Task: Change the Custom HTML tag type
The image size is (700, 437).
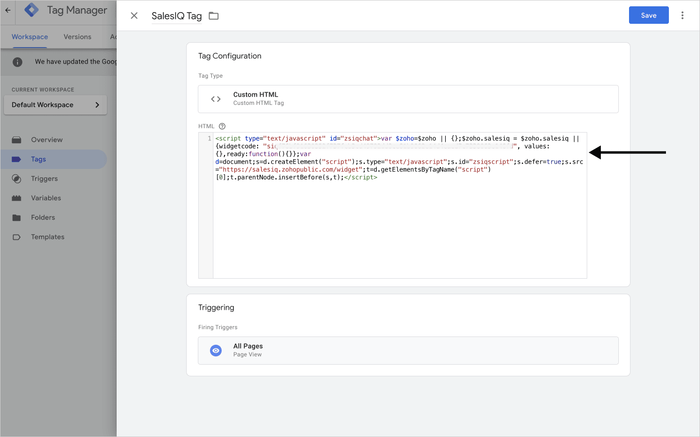Action: (x=408, y=99)
